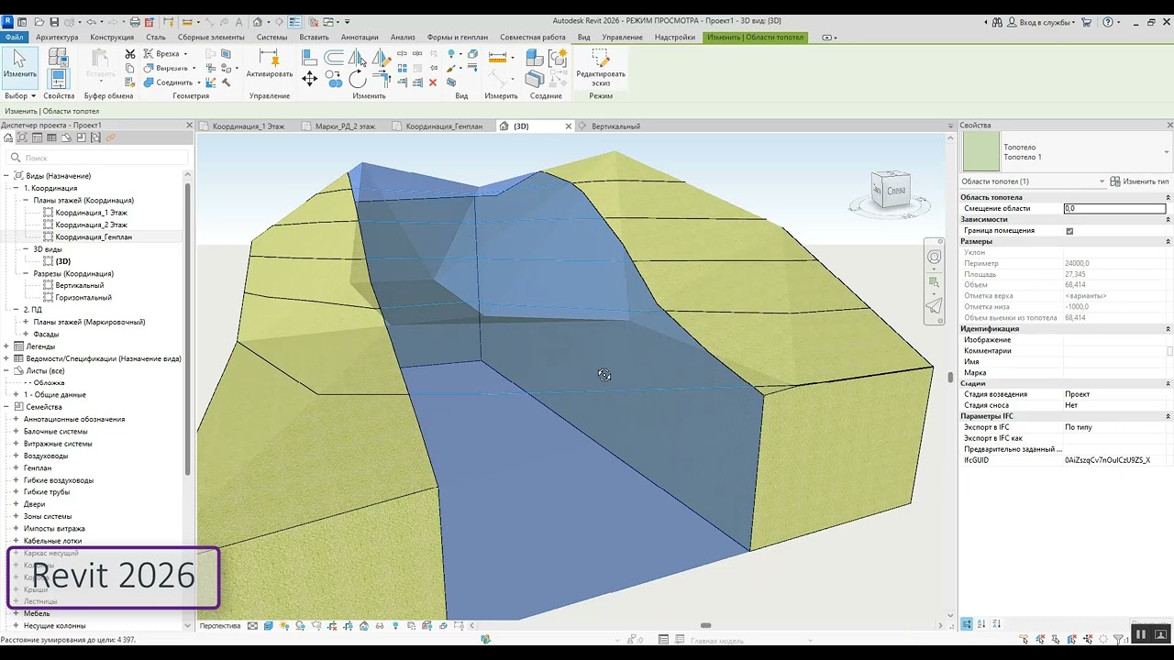
Task: Click the Zoom tool on navigation bar
Action: (934, 281)
